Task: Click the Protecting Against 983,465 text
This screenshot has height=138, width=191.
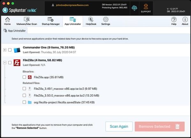Action: (114, 8)
